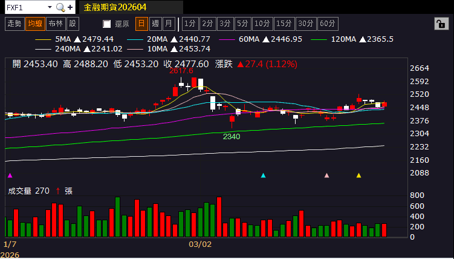Click the cyan triangle event marker

(x=263, y=175)
